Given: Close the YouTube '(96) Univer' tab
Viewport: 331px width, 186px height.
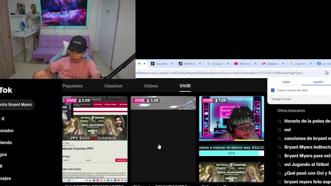Looking at the screenshot, I should [x=255, y=64].
